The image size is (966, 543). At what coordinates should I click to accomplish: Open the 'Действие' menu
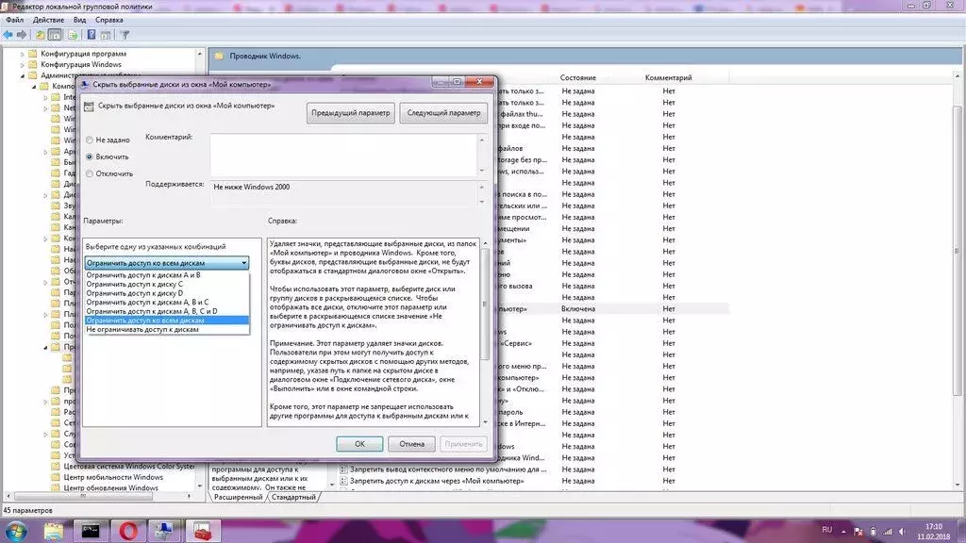click(49, 20)
